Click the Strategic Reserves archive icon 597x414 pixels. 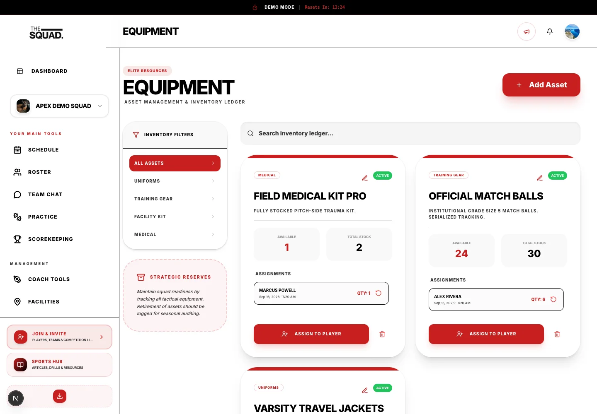click(x=141, y=277)
